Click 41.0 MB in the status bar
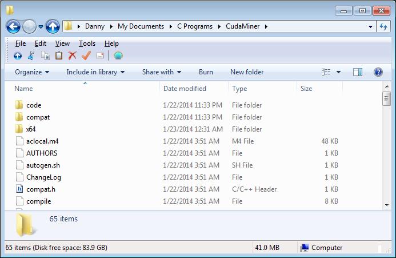This screenshot has height=258, width=396. (267, 248)
